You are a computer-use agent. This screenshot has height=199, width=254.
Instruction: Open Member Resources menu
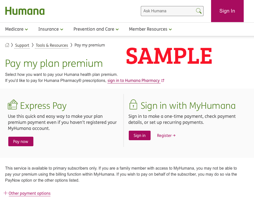[150, 29]
